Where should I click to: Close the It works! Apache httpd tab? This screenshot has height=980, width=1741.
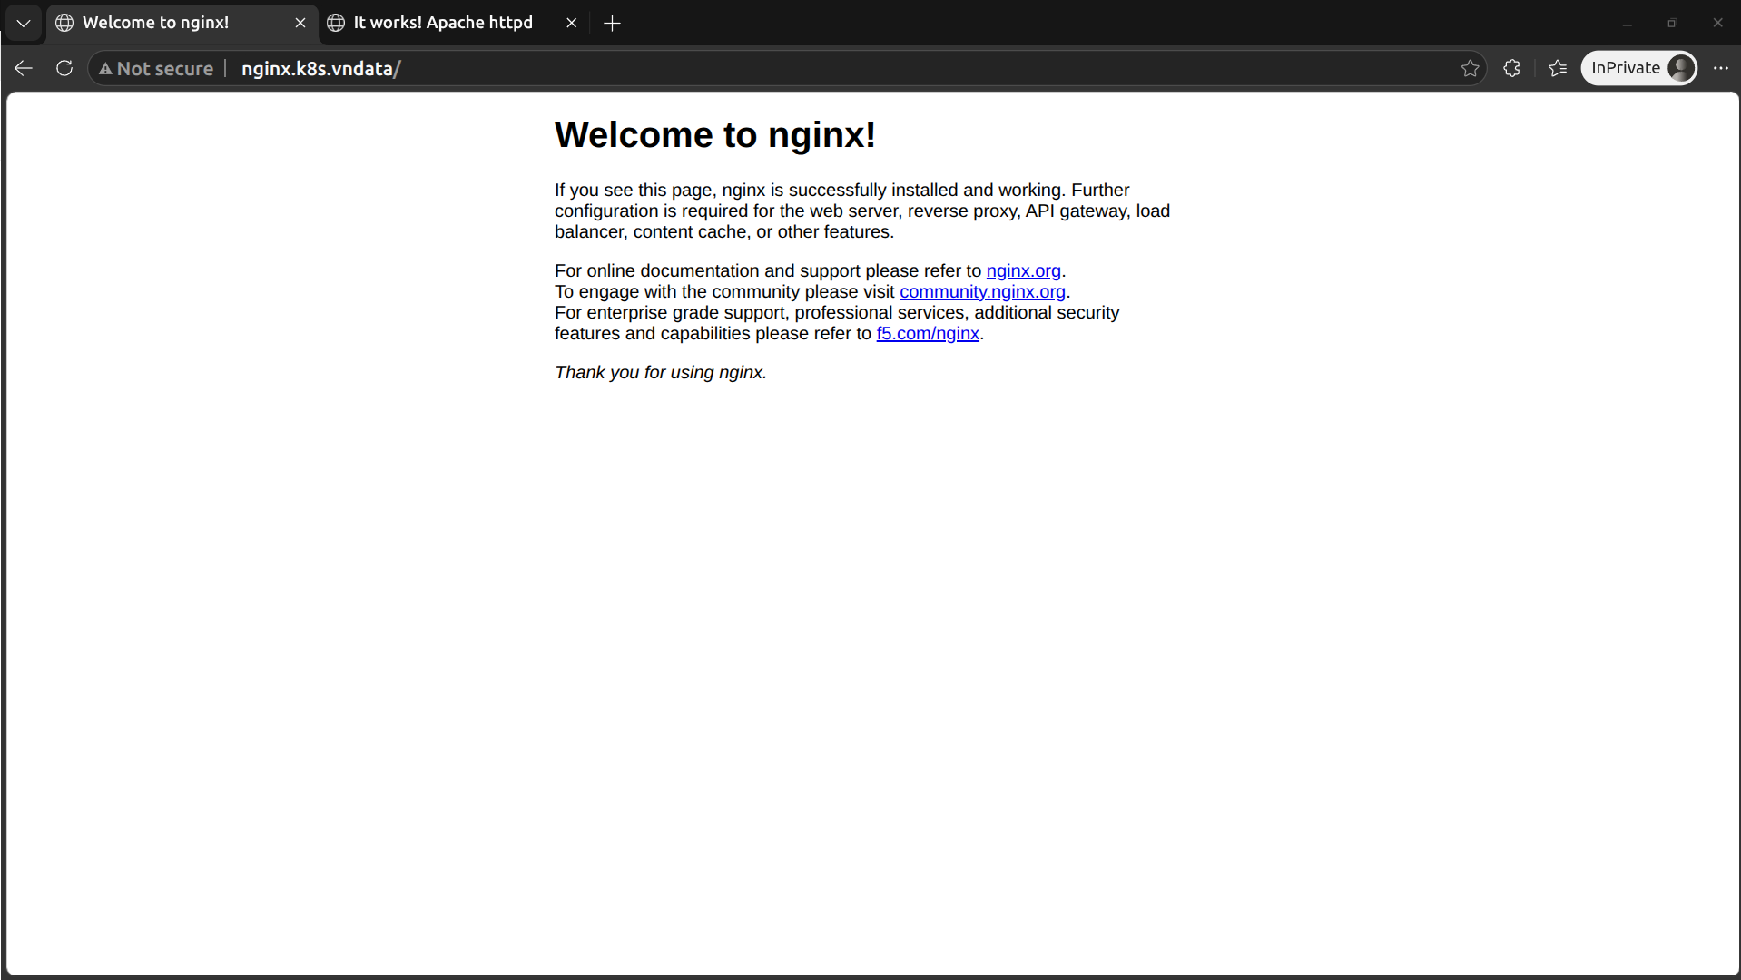pos(572,23)
